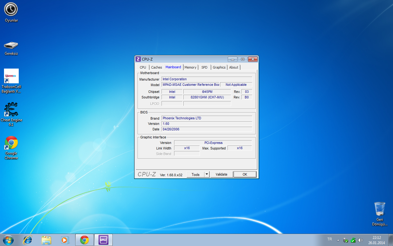Click BIOS date 04/26/2006
This screenshot has width=393, height=246.
207,129
